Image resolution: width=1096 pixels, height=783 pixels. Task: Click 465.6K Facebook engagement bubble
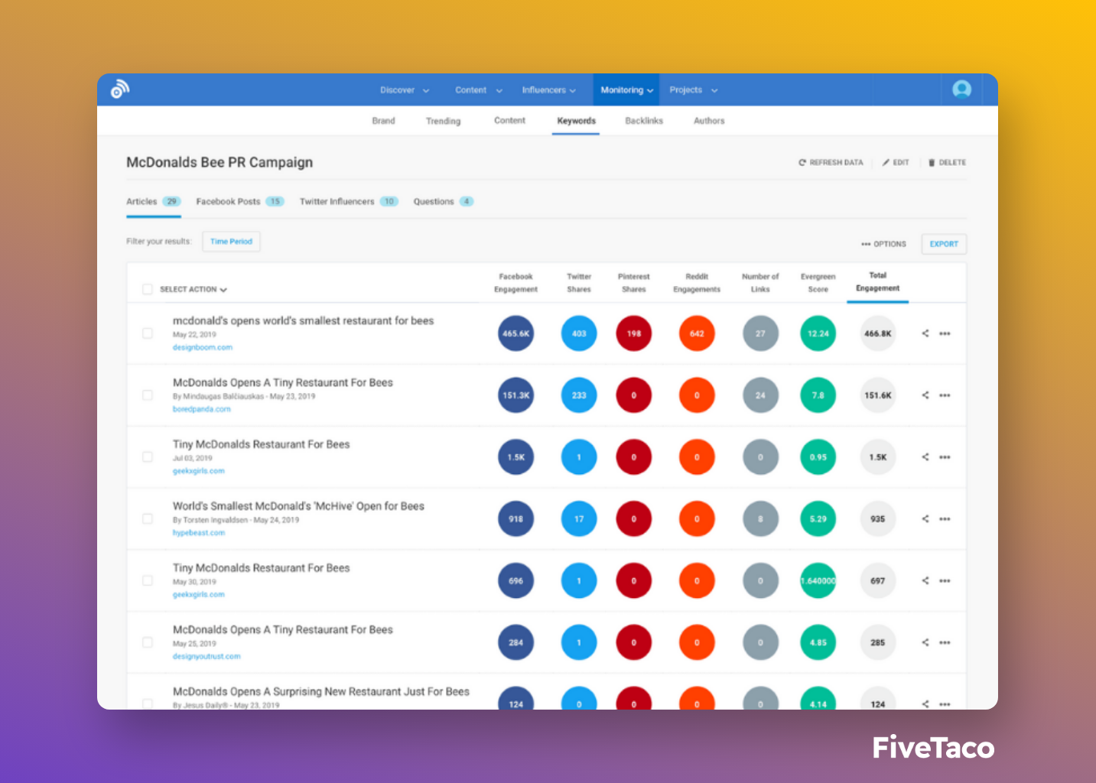pos(516,333)
